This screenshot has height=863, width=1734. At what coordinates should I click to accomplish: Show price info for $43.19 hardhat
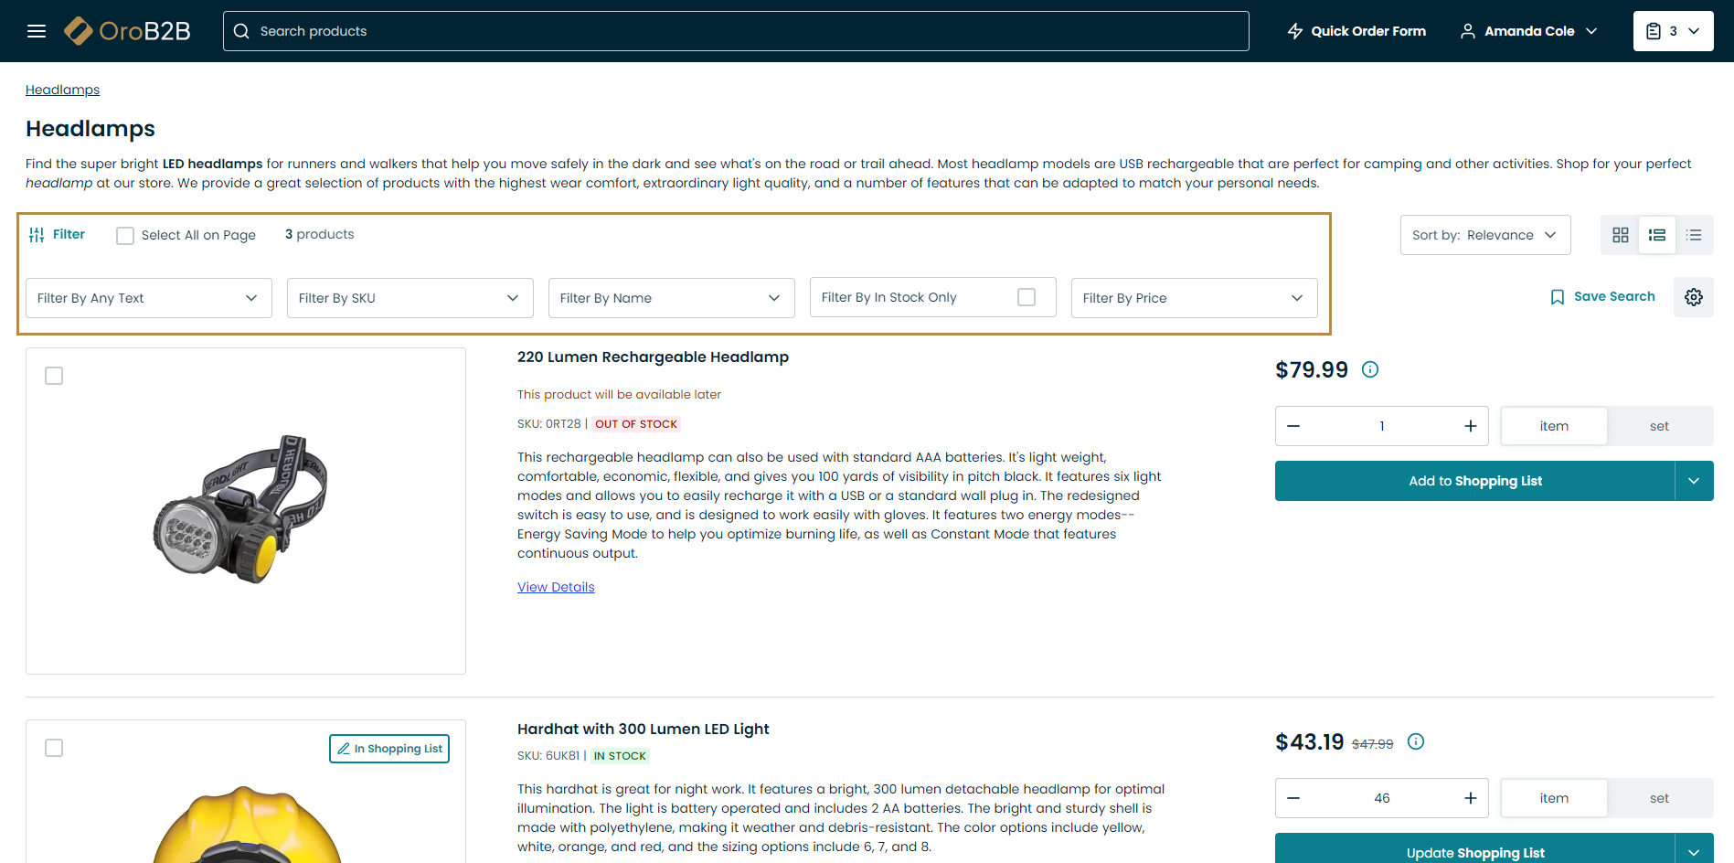1415,741
